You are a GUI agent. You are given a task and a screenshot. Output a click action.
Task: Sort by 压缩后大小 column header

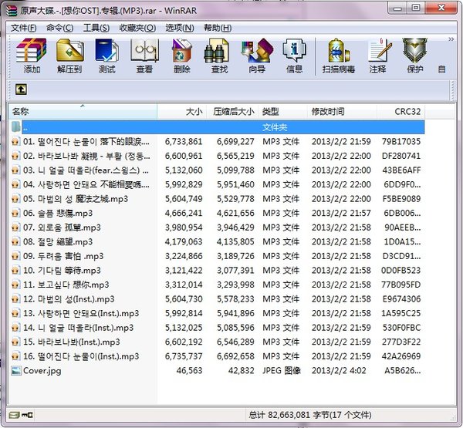pos(232,112)
